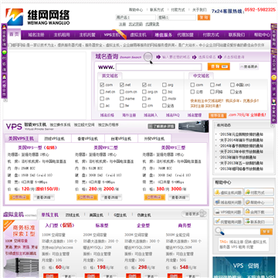Open the 主机租用 navigation menu item
278x278 pixels.
pos(62,35)
